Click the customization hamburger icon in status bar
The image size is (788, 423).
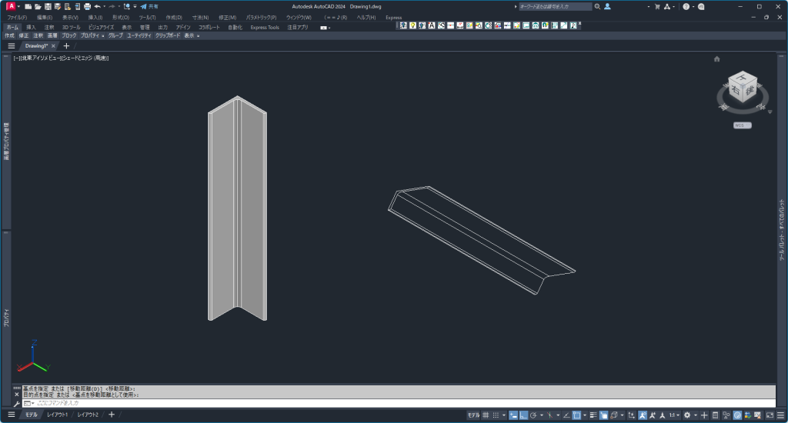[x=780, y=415]
